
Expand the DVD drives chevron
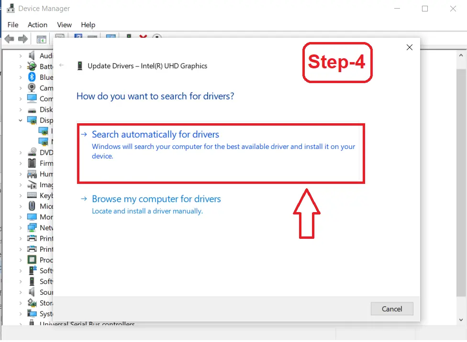[x=20, y=152]
